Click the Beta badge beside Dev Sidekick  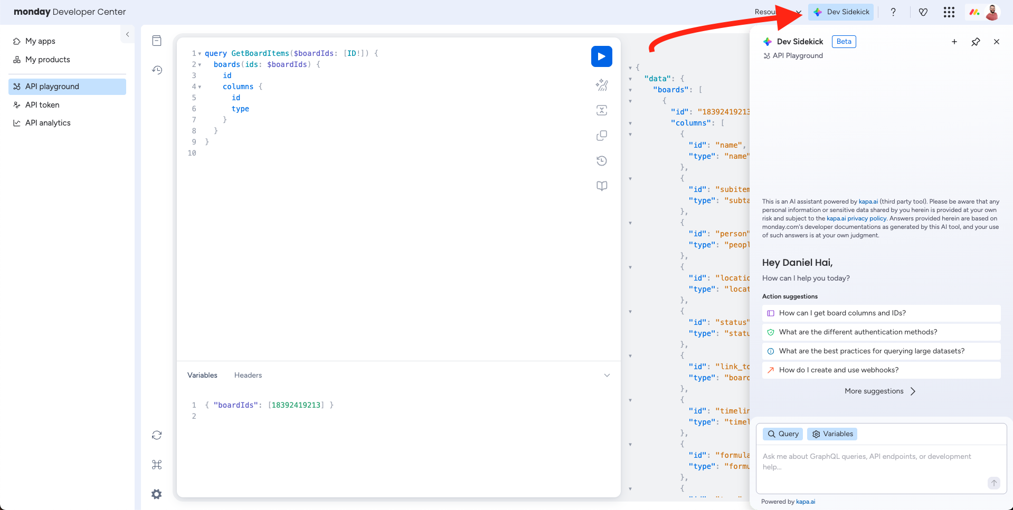844,42
